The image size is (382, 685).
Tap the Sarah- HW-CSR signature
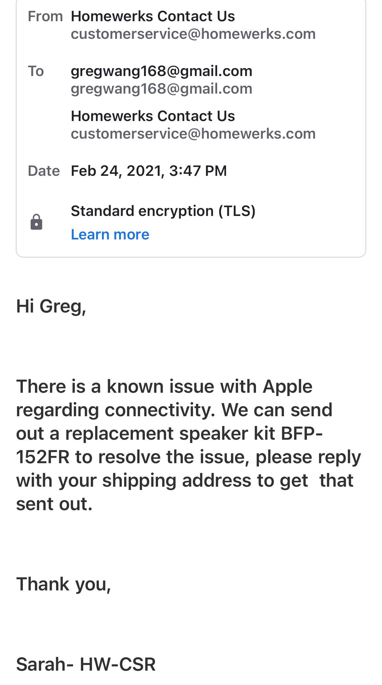[86, 664]
